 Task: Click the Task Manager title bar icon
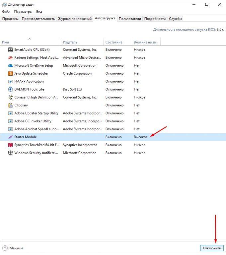point(4,5)
